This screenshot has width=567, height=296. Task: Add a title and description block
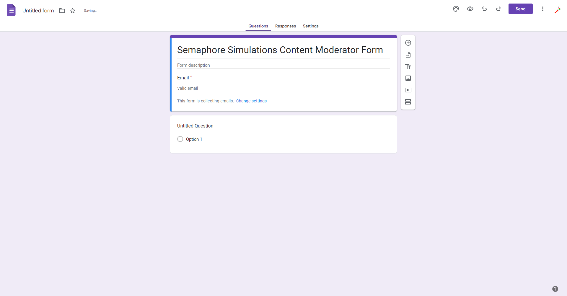408,66
